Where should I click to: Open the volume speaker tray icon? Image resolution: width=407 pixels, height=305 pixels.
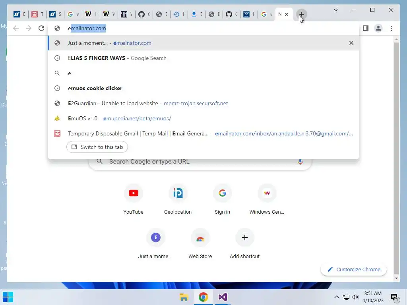355,297
